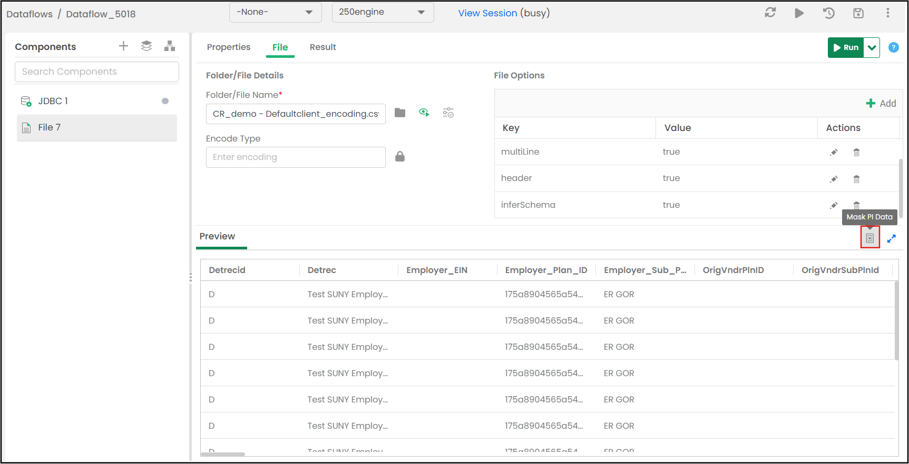909x464 pixels.
Task: Switch to the Result tab
Action: point(322,47)
